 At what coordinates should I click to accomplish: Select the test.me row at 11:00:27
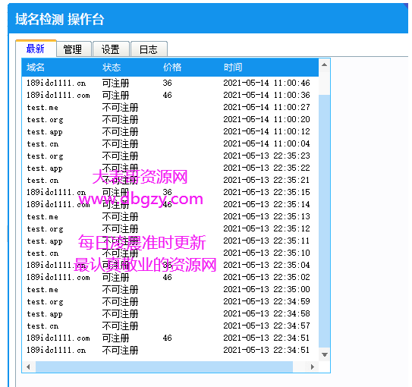point(170,107)
